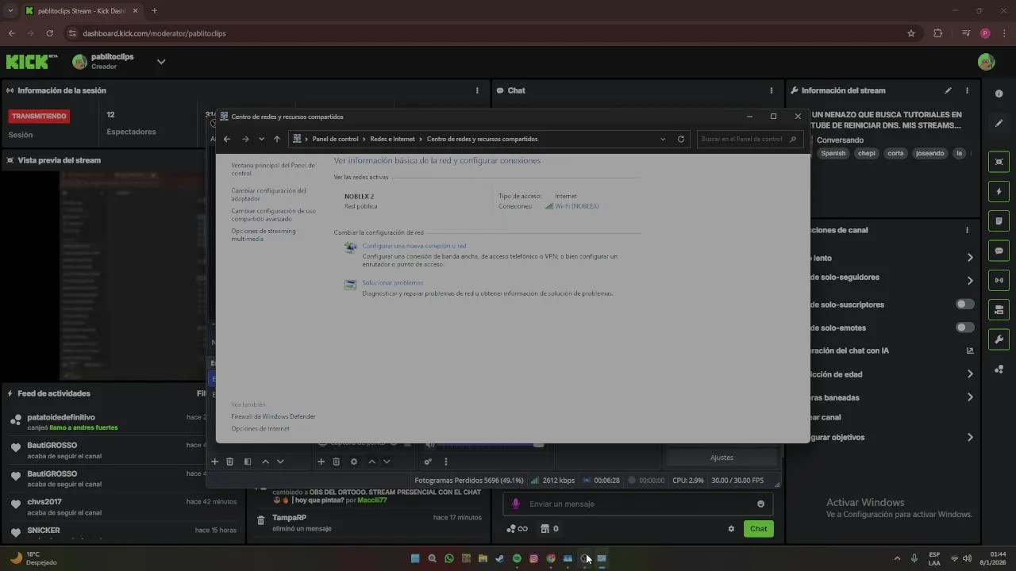Expand the configurar objetivos chevron
This screenshot has height=571, width=1016.
click(x=970, y=437)
